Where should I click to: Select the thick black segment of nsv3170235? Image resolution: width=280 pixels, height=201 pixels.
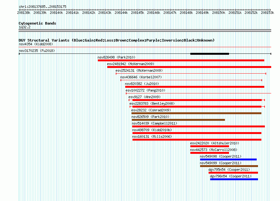[210, 54]
